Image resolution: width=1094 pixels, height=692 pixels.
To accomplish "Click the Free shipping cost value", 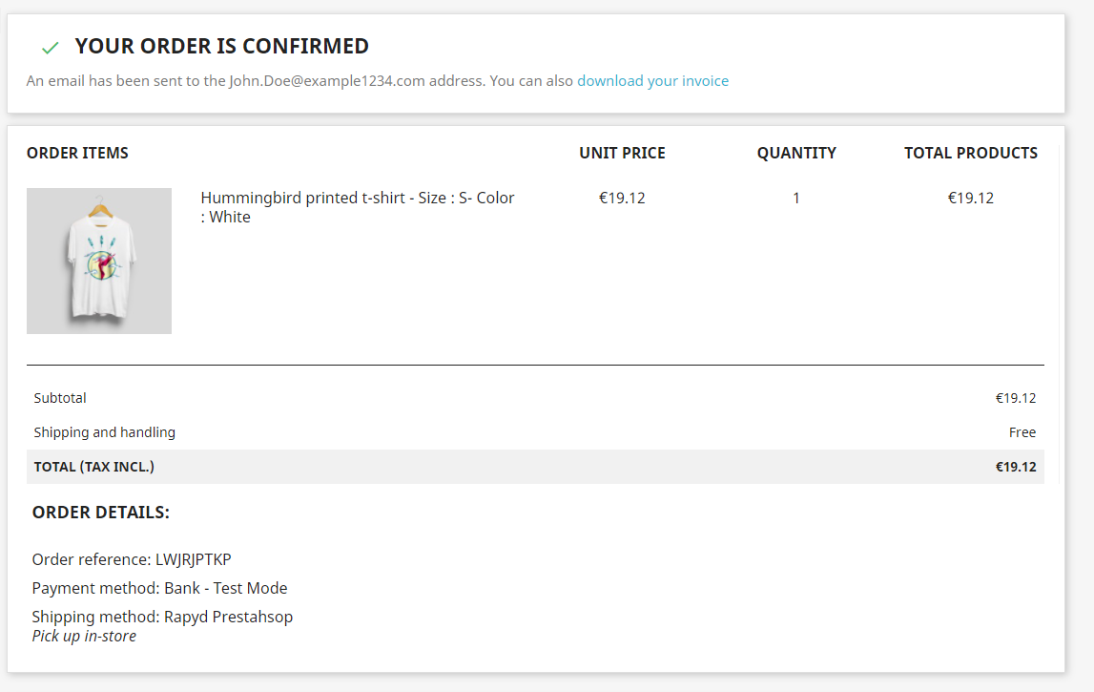I will 1022,432.
